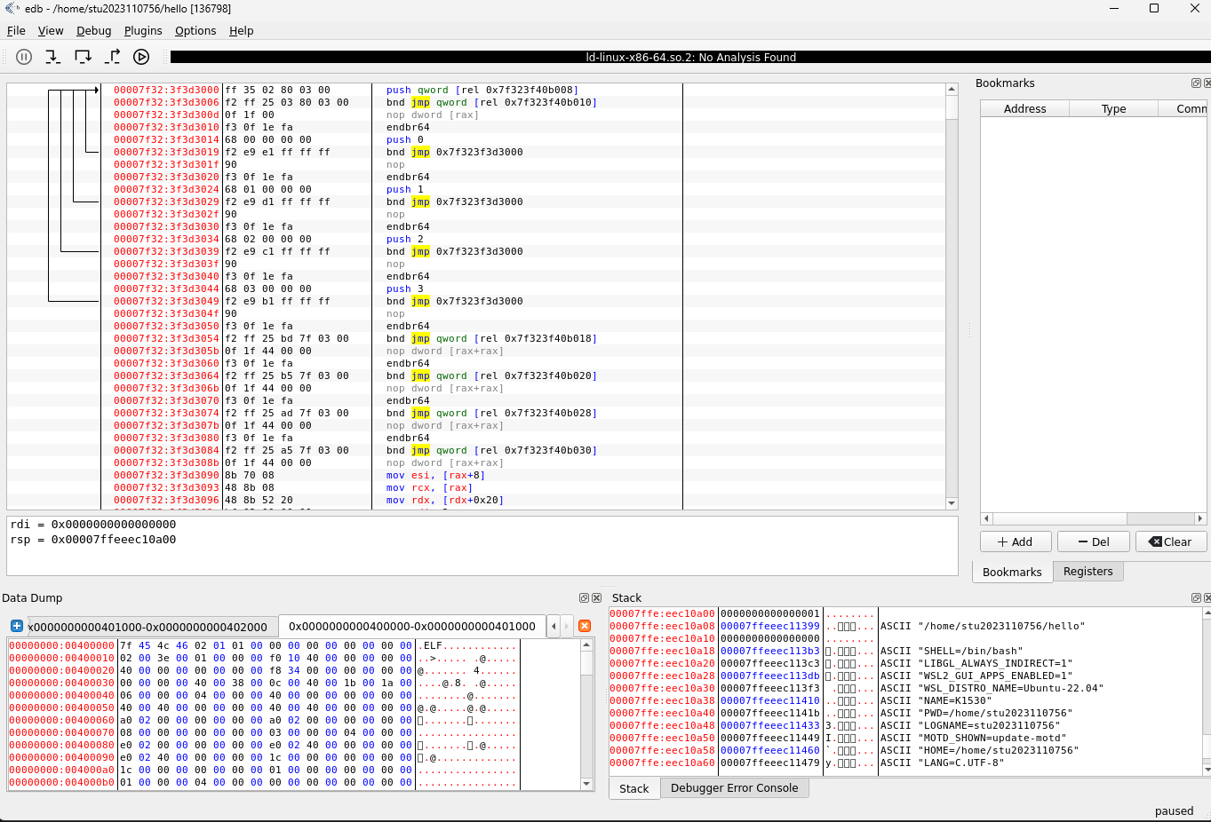The height and width of the screenshot is (822, 1211).
Task: Click the Run toolbar icon
Action: pyautogui.click(x=141, y=57)
